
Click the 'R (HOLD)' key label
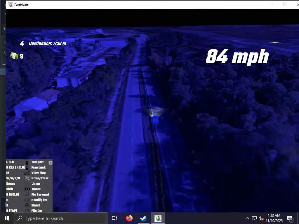pyautogui.click(x=13, y=195)
